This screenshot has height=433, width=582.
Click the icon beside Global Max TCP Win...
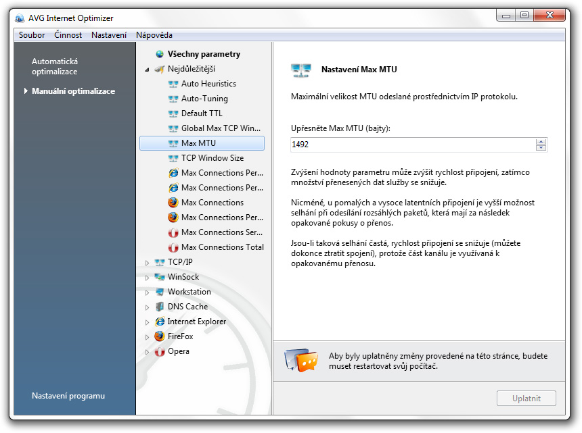click(x=173, y=128)
